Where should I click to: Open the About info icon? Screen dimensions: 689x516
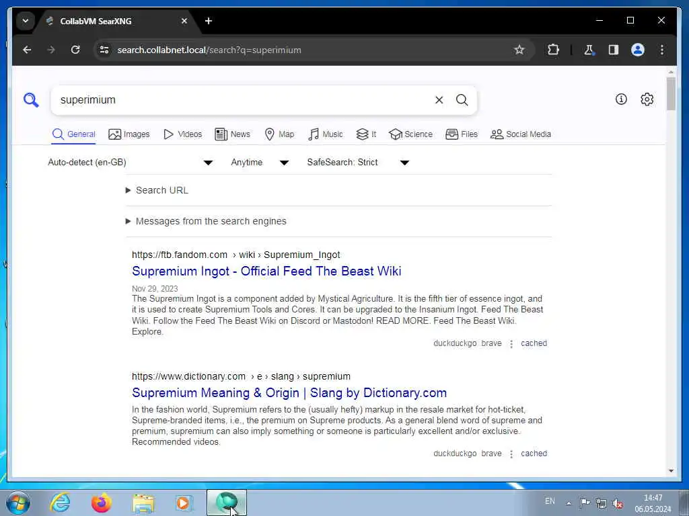point(621,99)
